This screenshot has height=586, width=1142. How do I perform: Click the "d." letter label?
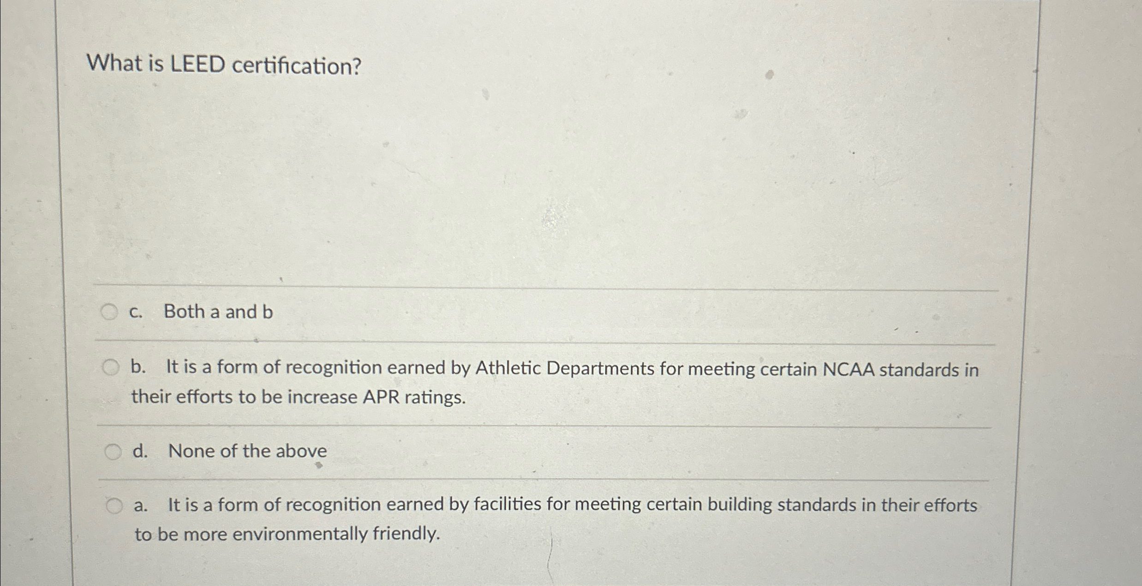[140, 451]
